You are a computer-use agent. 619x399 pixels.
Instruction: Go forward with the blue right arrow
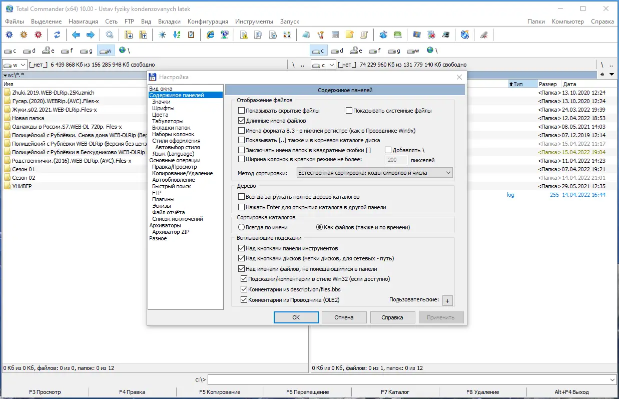tap(91, 35)
